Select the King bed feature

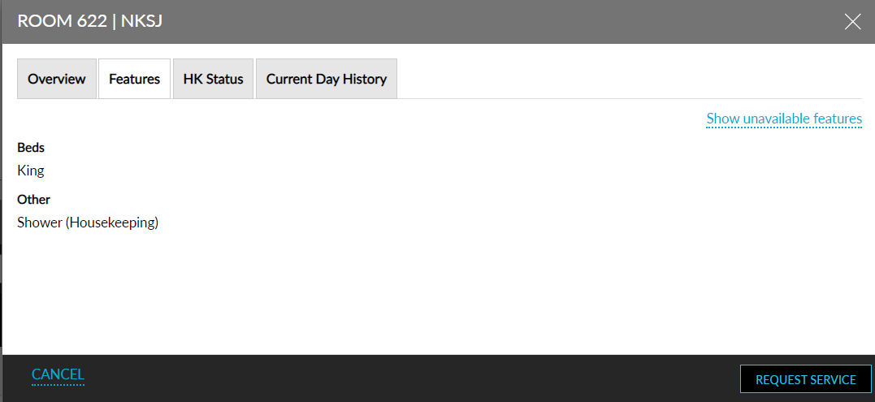point(31,171)
